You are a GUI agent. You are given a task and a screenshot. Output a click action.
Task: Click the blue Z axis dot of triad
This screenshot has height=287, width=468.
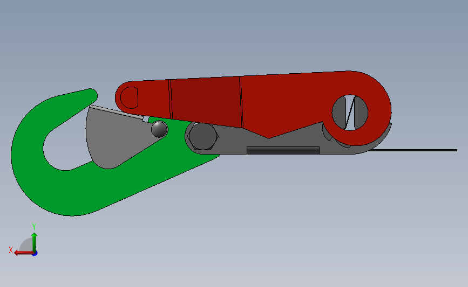click(35, 254)
